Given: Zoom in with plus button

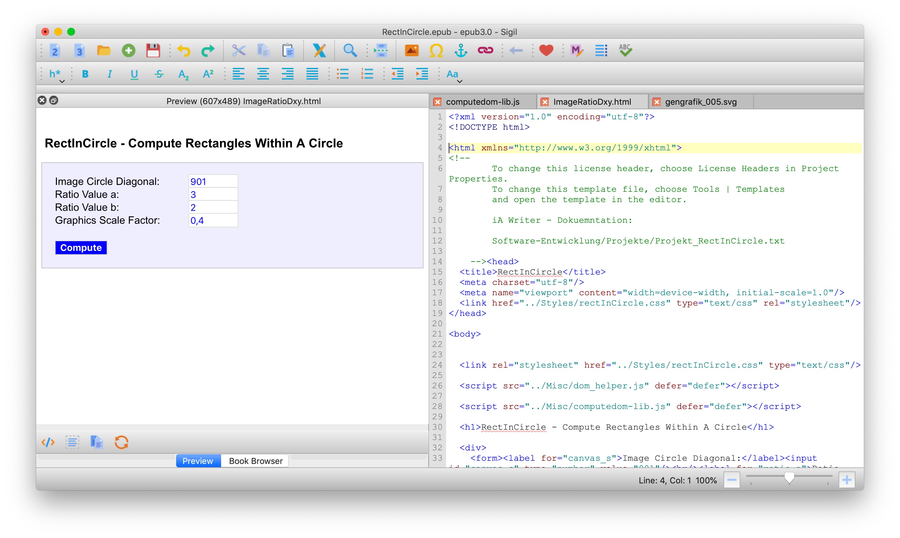Looking at the screenshot, I should tap(847, 480).
